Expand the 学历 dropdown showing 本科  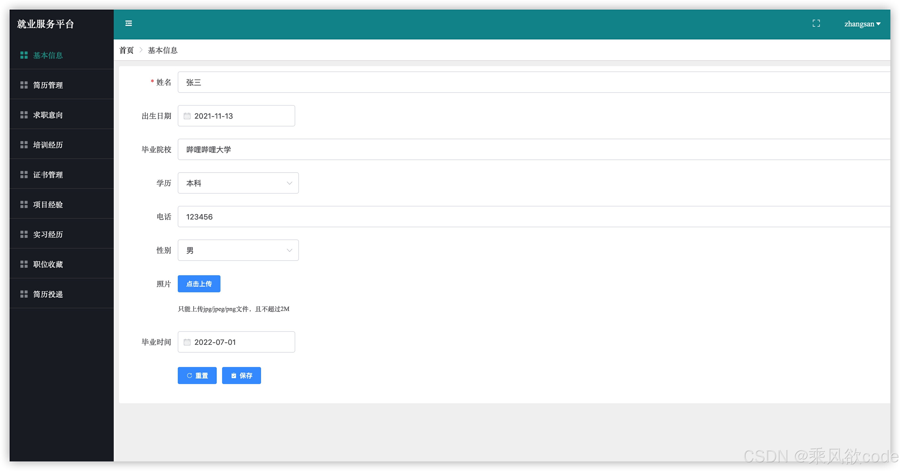point(238,183)
